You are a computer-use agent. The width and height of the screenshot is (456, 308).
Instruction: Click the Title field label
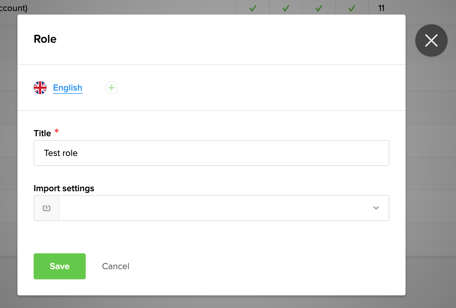42,133
